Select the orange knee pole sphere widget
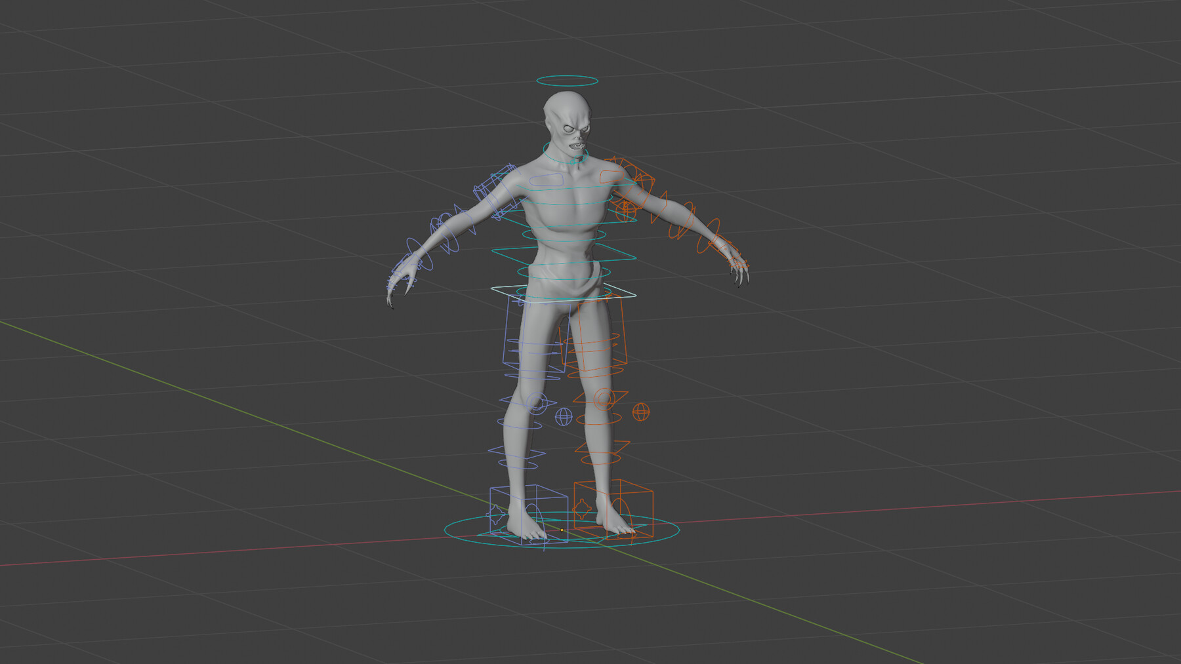 641,412
